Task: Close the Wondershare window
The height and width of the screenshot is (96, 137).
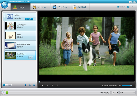Action: coord(135,2)
